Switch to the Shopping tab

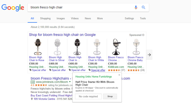[x=45, y=18]
